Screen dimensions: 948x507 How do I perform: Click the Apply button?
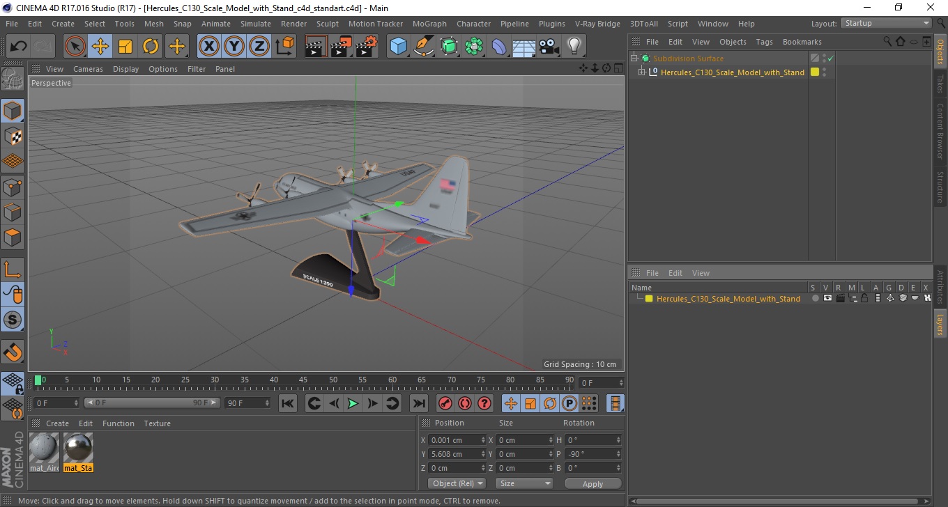(592, 483)
